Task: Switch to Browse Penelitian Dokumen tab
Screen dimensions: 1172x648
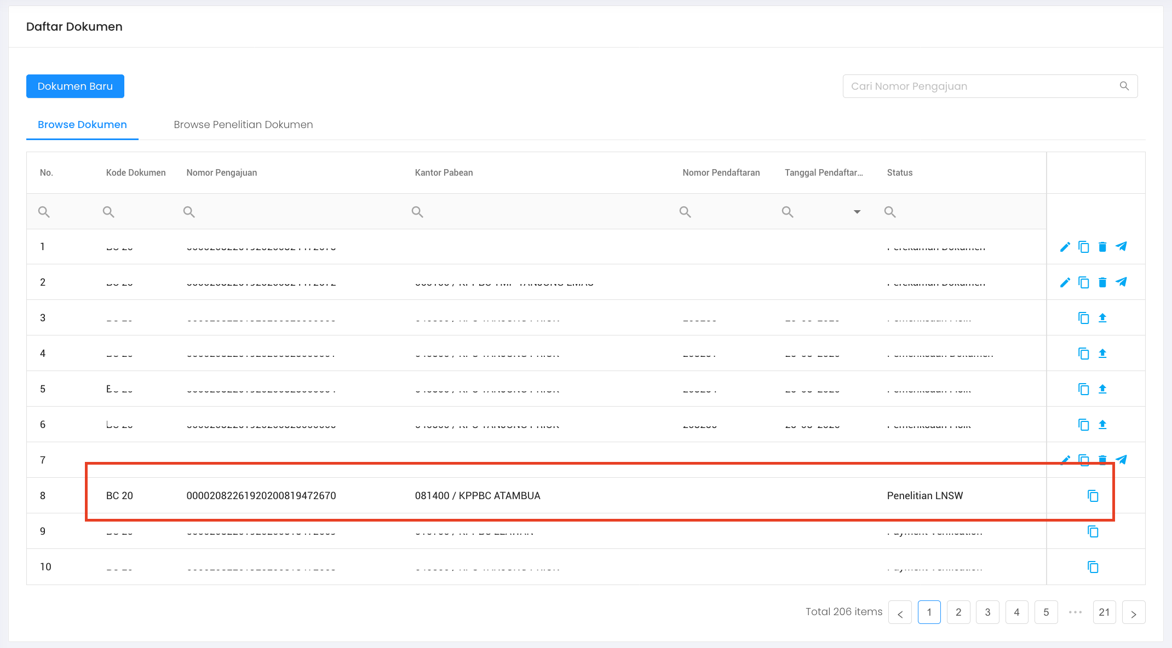Action: pos(243,125)
